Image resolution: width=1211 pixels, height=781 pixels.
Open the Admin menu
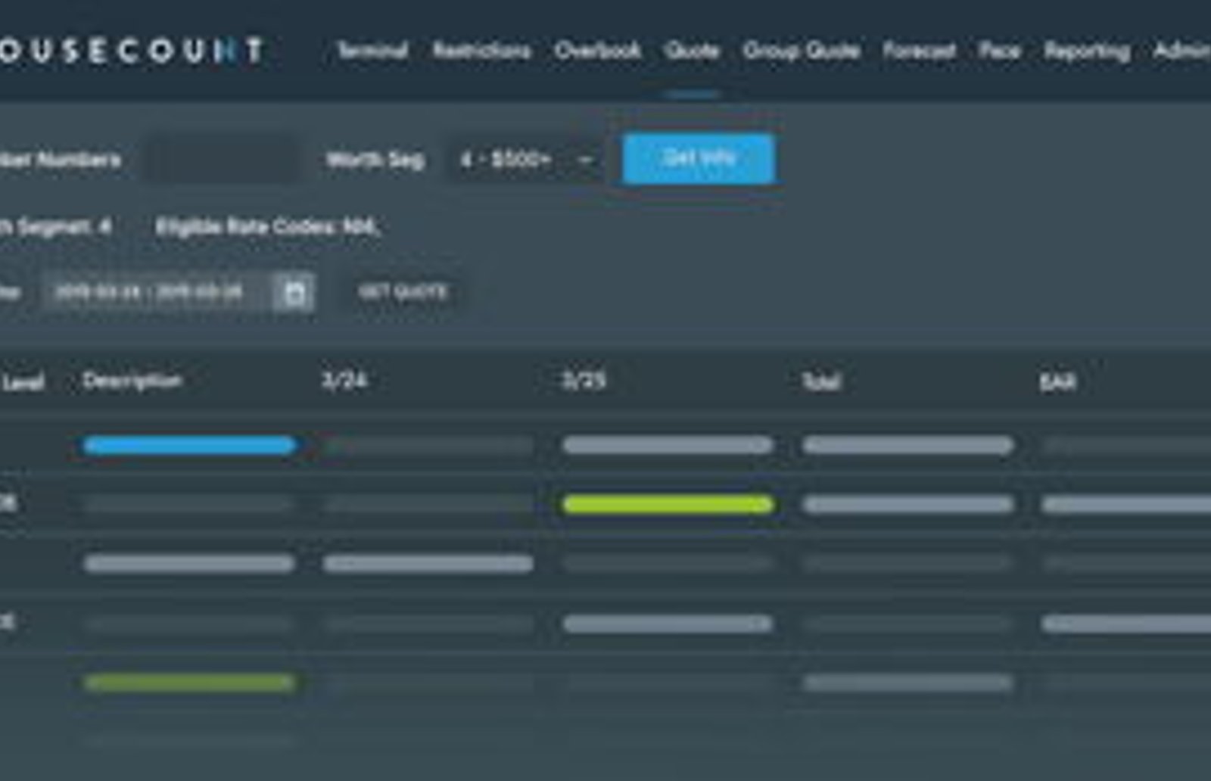click(x=1181, y=51)
